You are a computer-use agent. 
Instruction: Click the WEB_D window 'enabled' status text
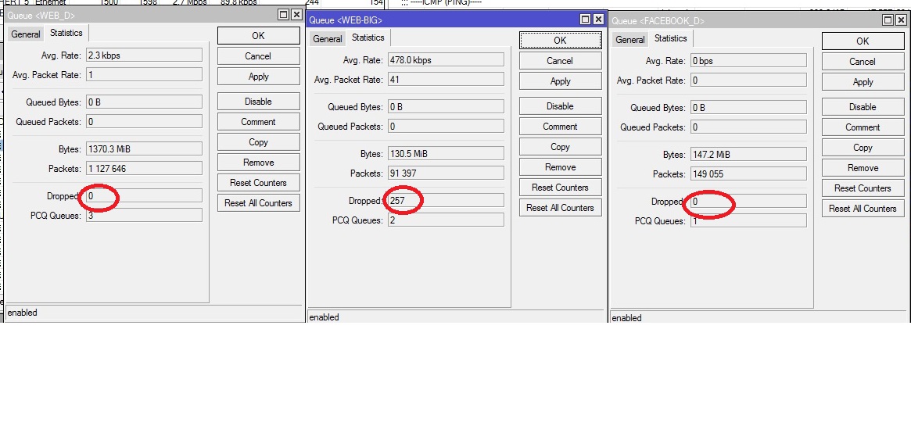point(22,313)
